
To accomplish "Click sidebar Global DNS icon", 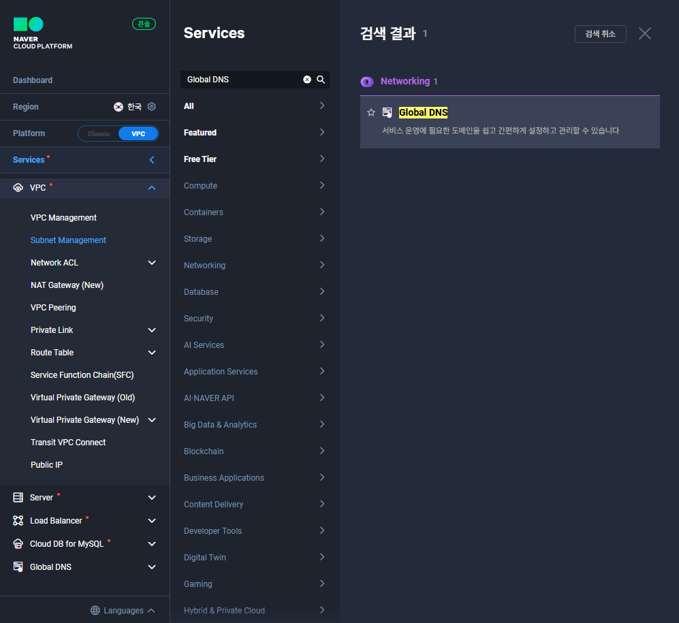I will click(18, 566).
